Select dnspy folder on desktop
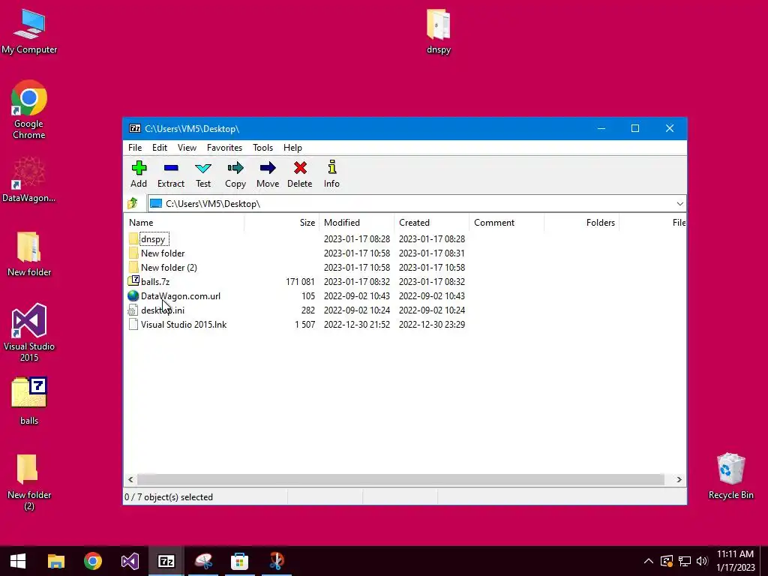This screenshot has height=576, width=768. tap(438, 31)
